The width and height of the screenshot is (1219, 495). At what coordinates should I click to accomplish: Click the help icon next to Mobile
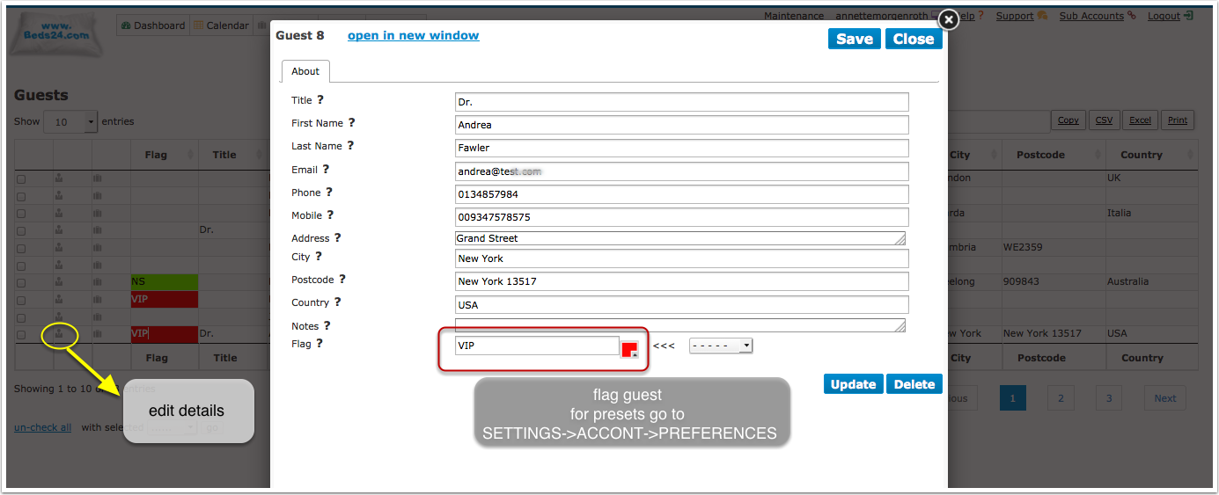coord(330,215)
